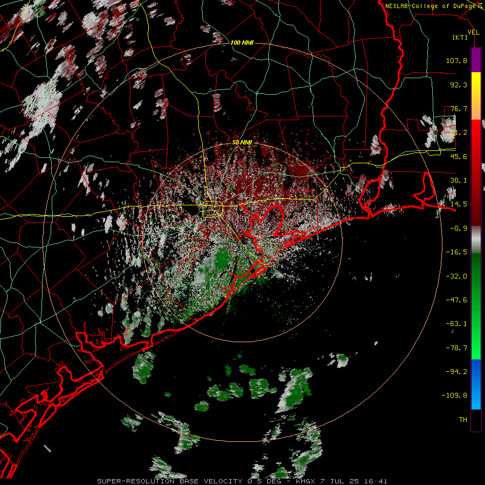Click the -63.1 legend value
This screenshot has width=485, height=485.
[x=456, y=324]
